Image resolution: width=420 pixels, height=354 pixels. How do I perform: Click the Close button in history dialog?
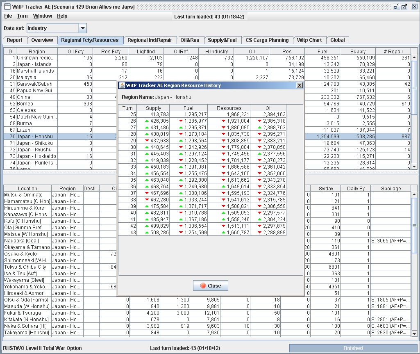211,285
